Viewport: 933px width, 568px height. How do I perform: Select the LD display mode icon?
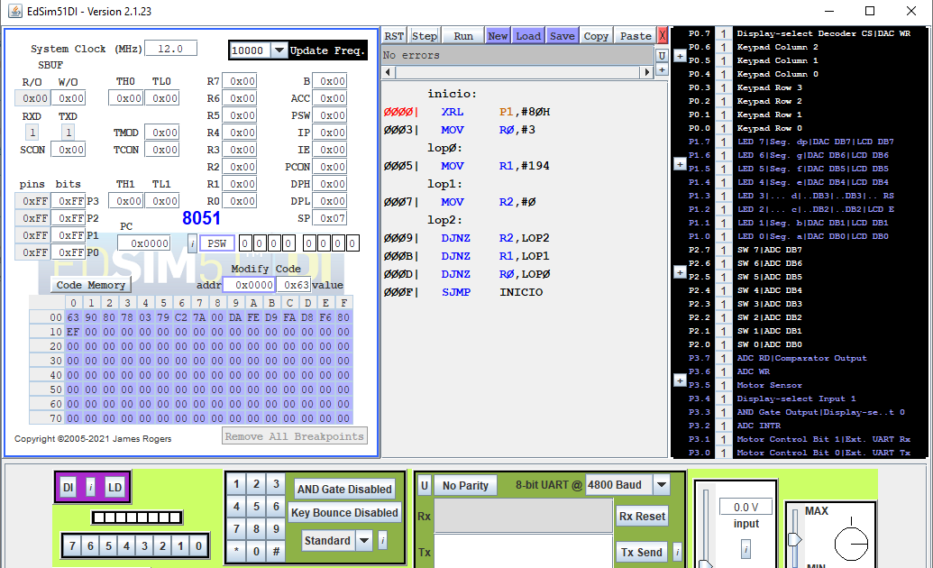114,486
